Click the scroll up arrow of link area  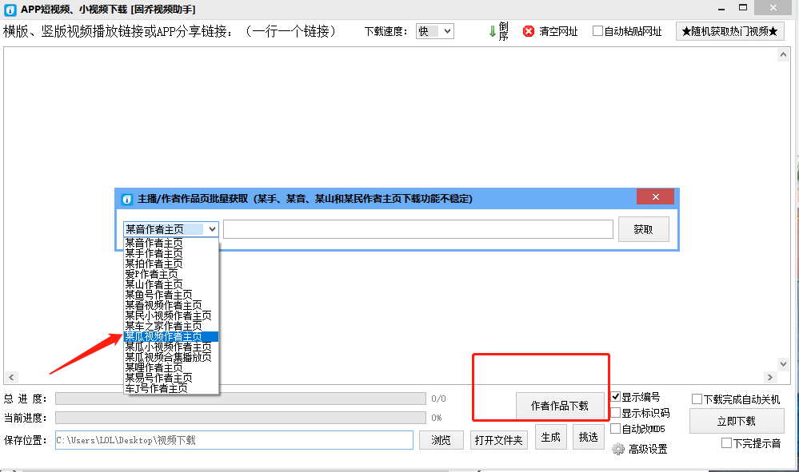click(783, 54)
